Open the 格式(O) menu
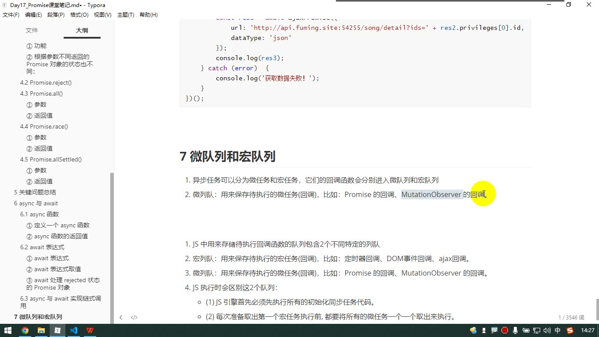599x337 pixels. coord(79,15)
